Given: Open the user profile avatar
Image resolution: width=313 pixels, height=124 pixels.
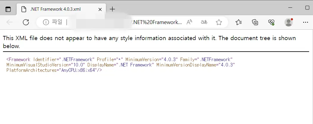Looking at the screenshot, I should [288, 22].
